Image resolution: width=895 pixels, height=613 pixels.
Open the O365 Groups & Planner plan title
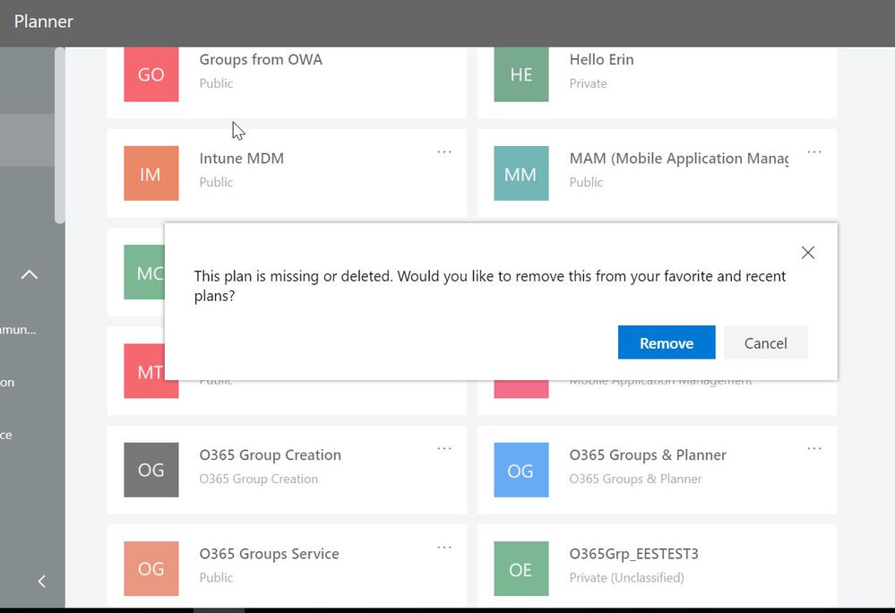pos(648,455)
